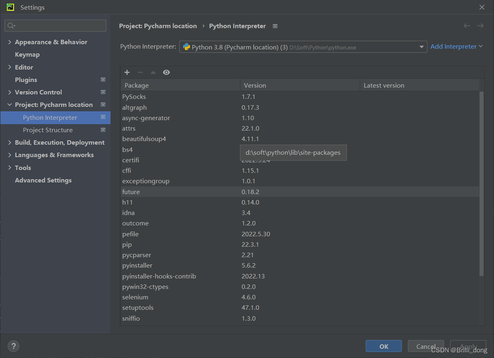Click the magnifier icon in the settings search
Image resolution: width=494 pixels, height=358 pixels.
pyautogui.click(x=11, y=26)
